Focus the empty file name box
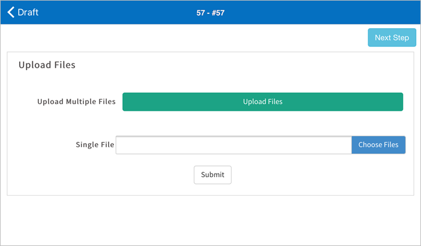The height and width of the screenshot is (246, 421). [233, 145]
